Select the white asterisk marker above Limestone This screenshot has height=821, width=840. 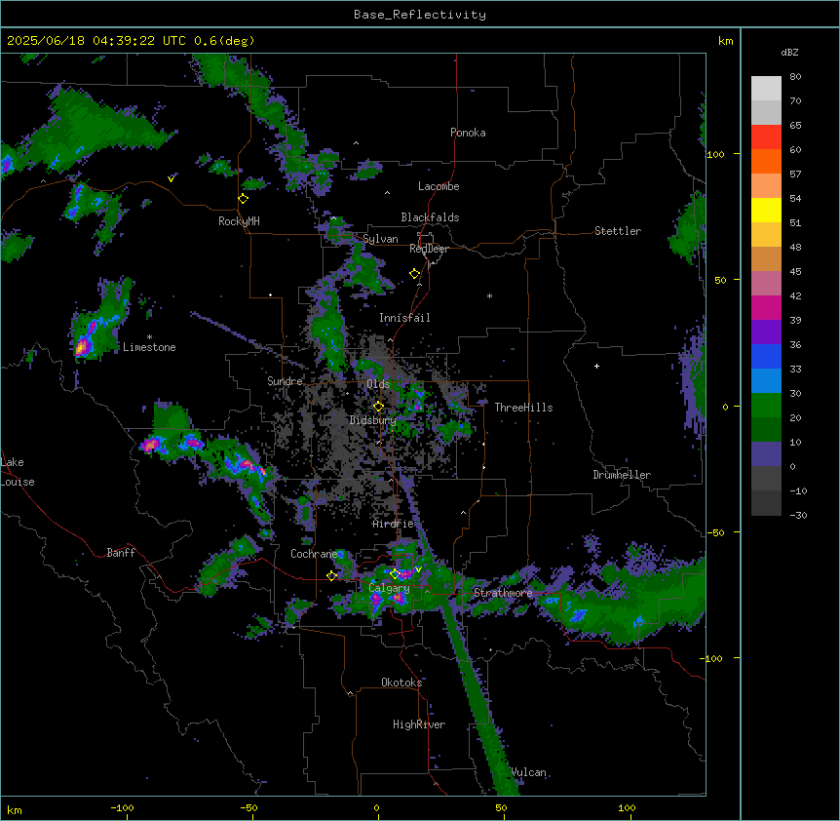(x=149, y=337)
